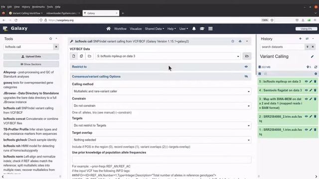Screen dimensions: 319x179
Task: Open history settings gear icon
Action: pyautogui.click(x=316, y=74)
